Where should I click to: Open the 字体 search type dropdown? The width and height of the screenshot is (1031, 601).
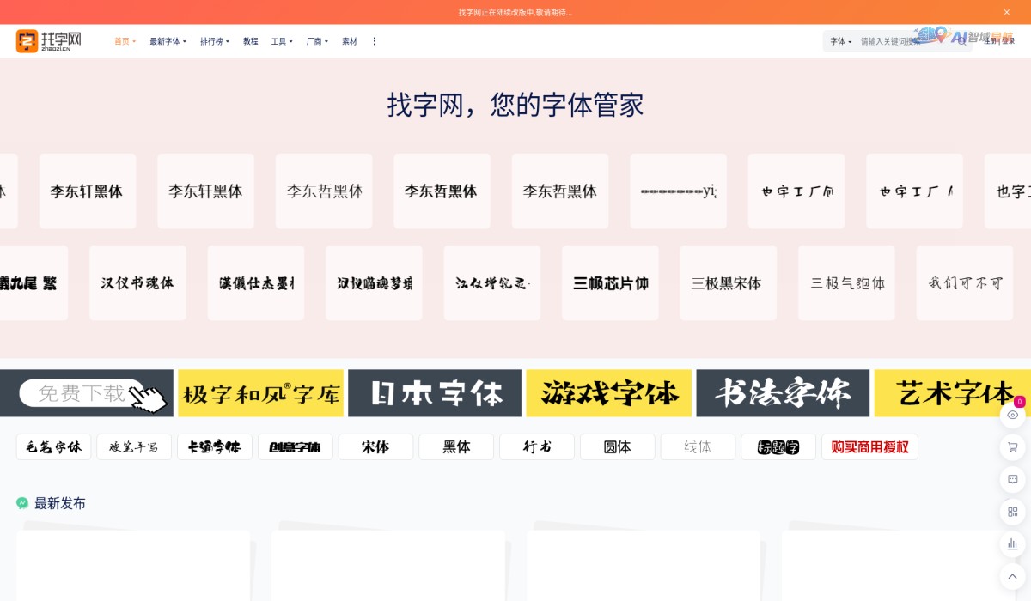click(839, 40)
